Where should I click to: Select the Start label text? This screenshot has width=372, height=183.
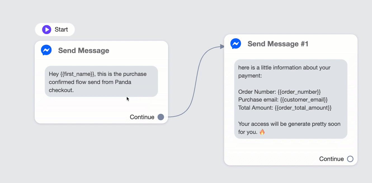61,30
